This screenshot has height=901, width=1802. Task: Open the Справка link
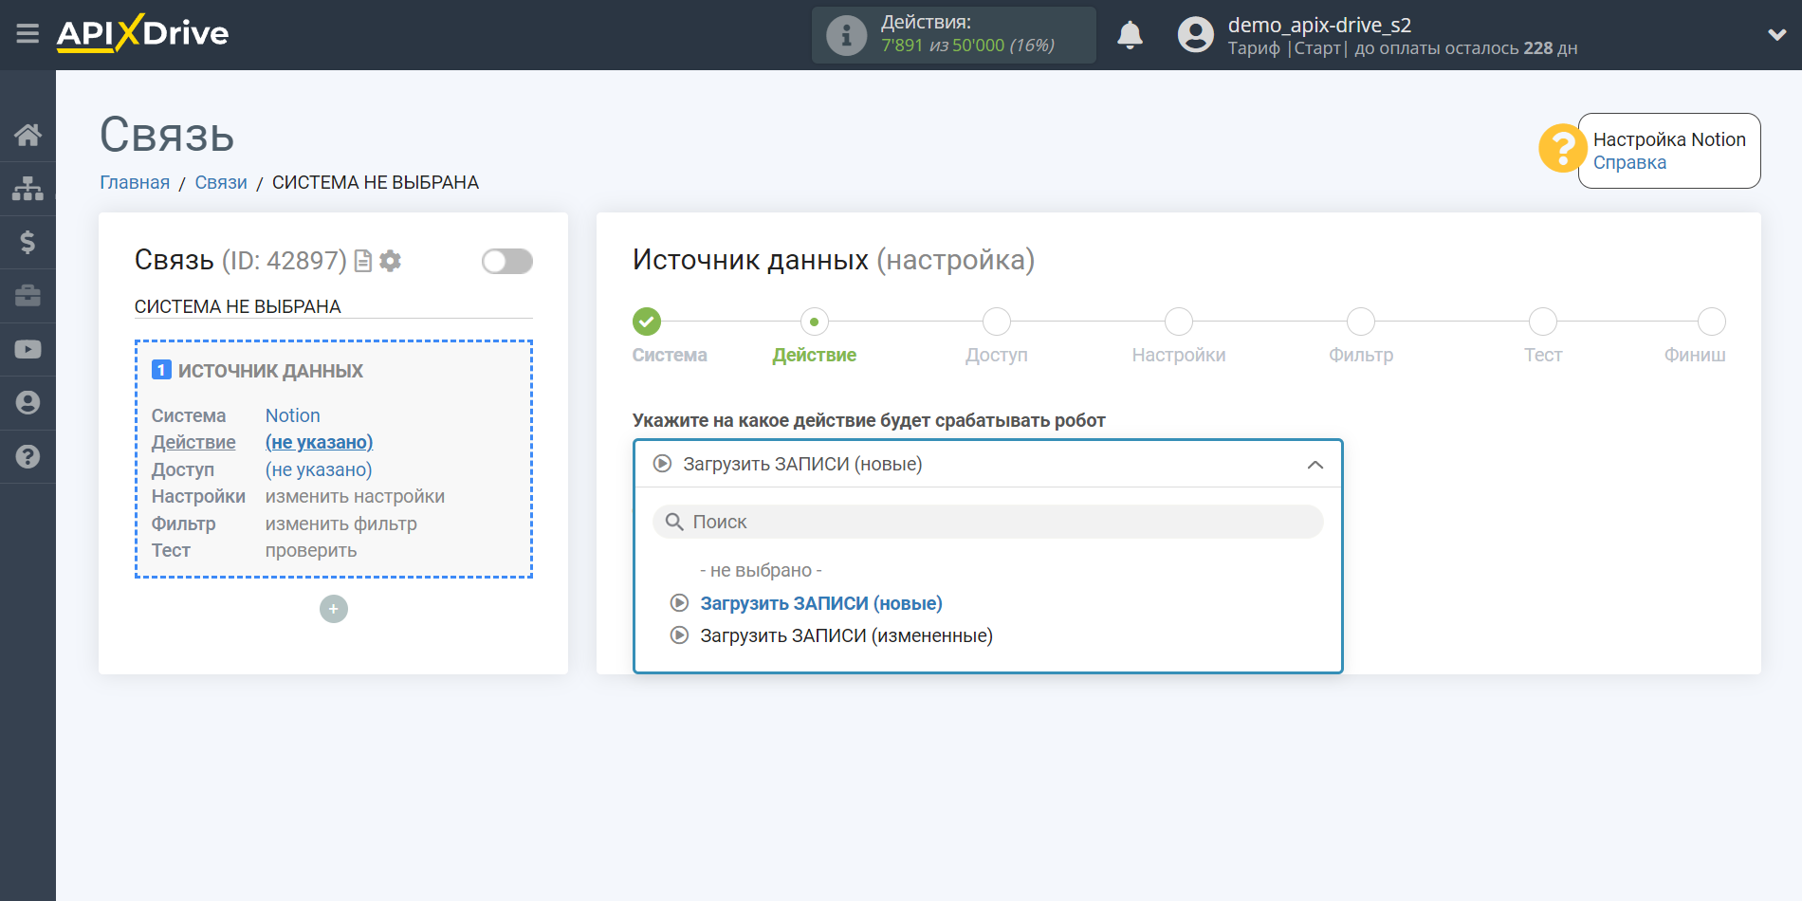click(x=1629, y=162)
